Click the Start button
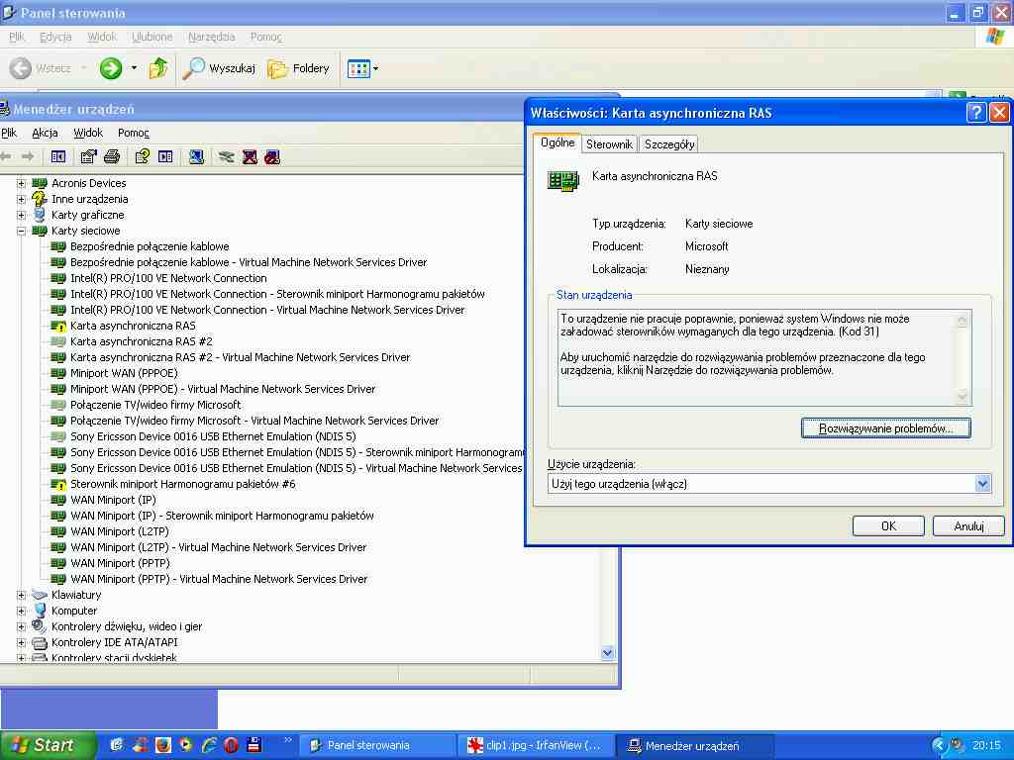 tap(48, 745)
